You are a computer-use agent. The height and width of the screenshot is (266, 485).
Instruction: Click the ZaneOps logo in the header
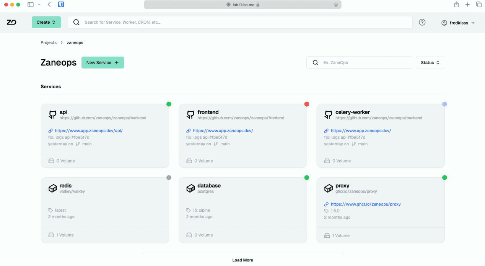pos(11,23)
